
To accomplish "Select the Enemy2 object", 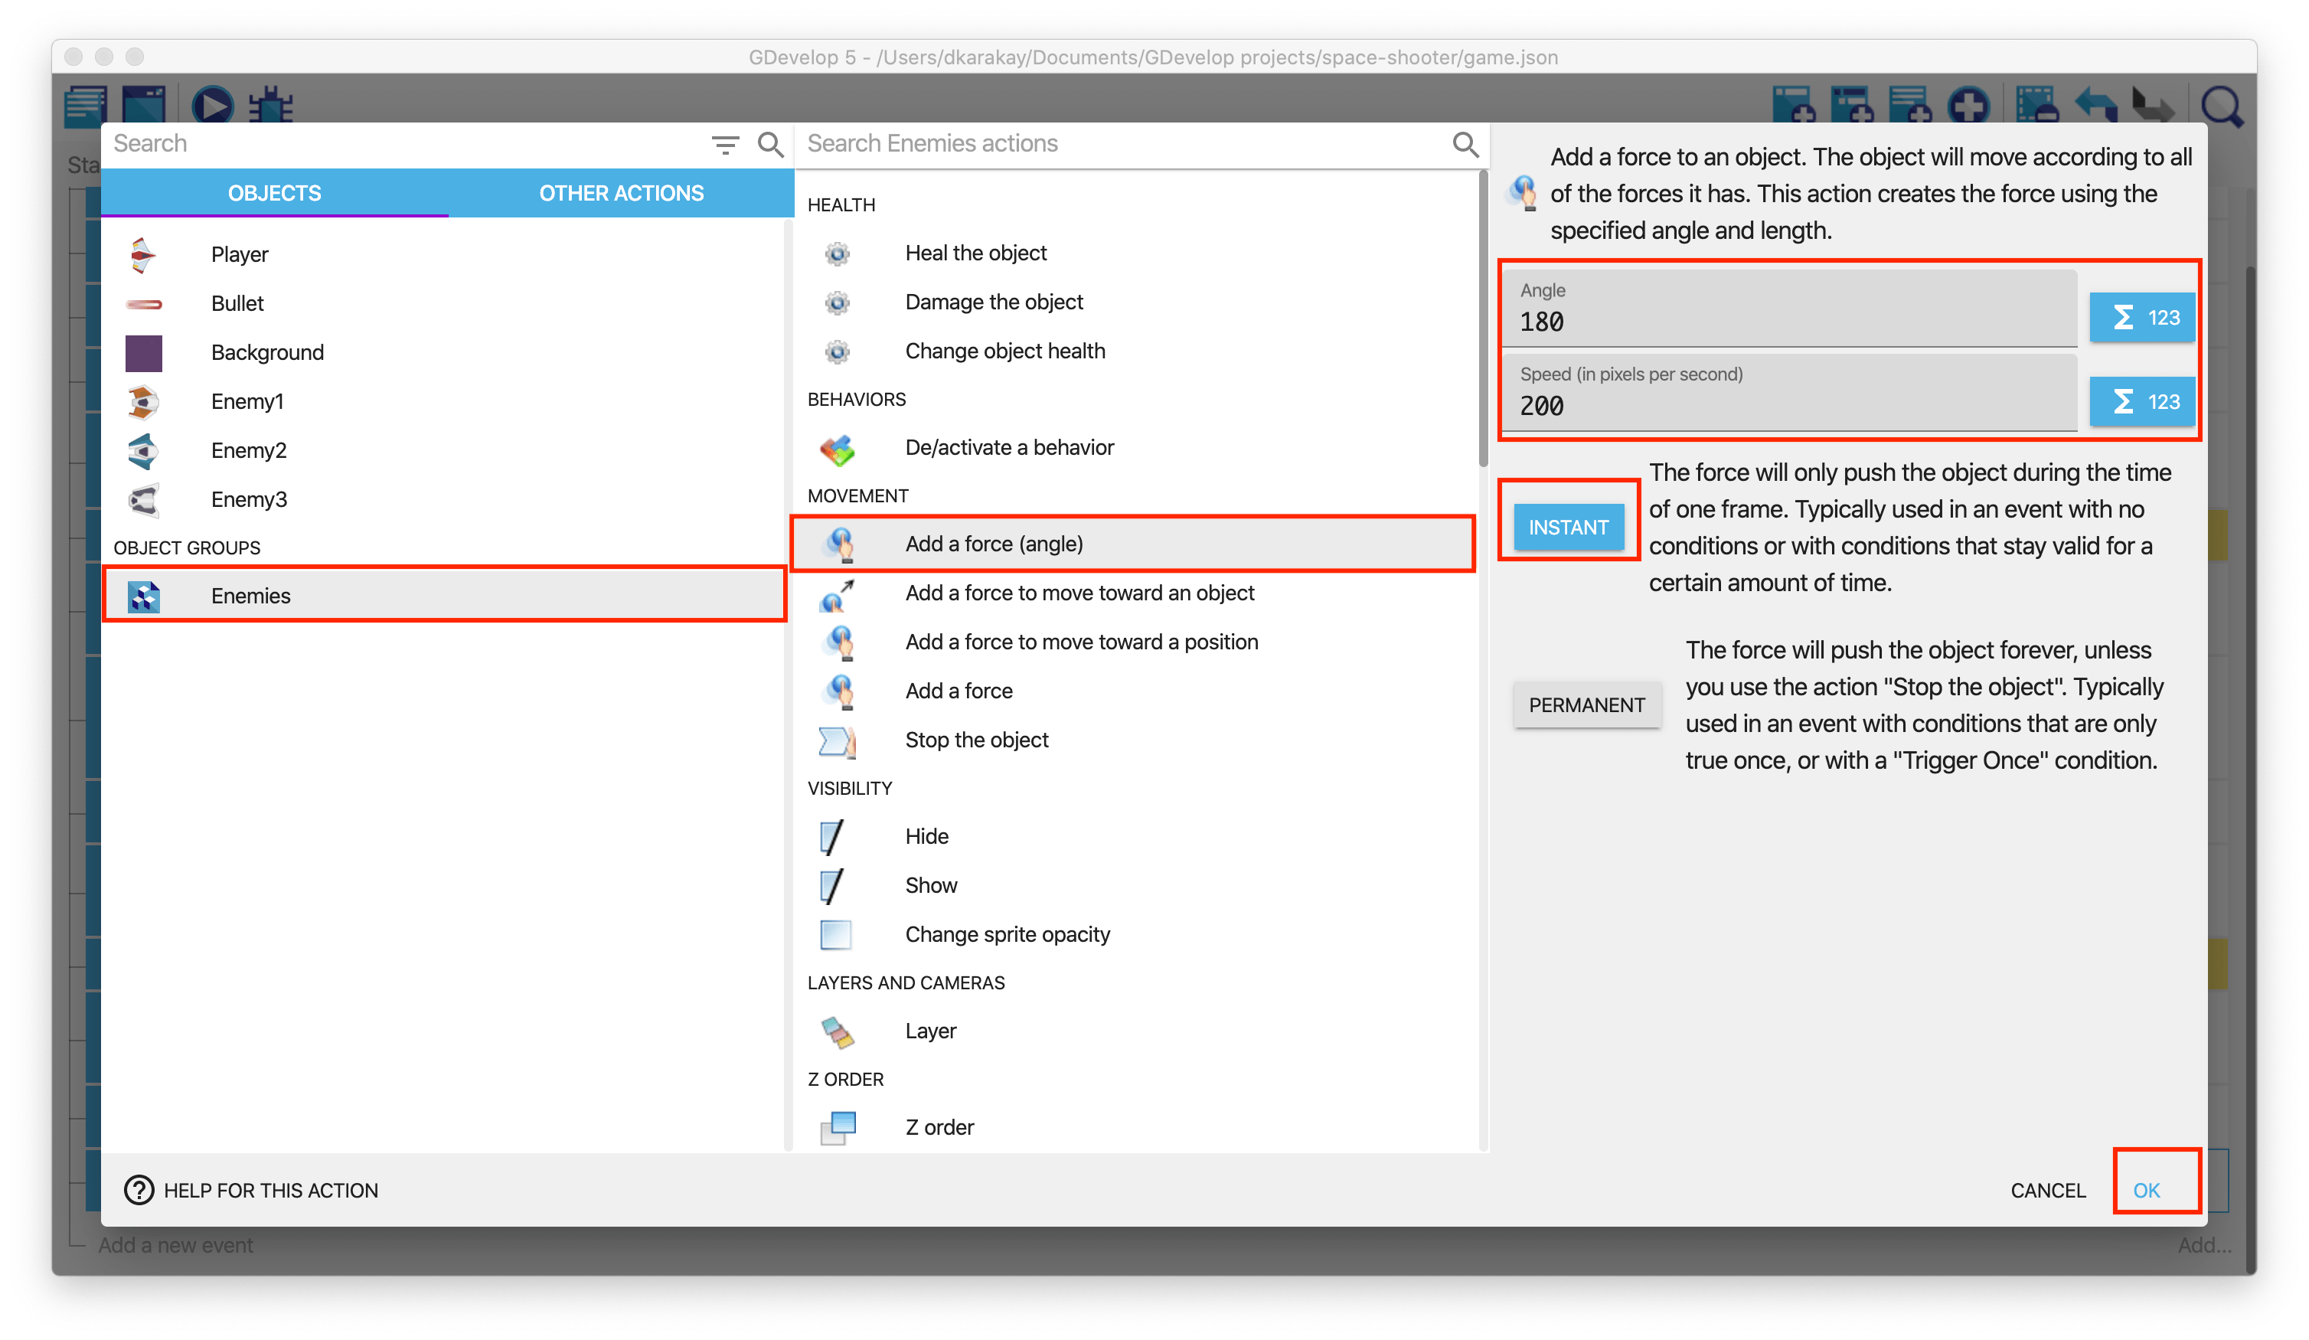I will coord(248,450).
